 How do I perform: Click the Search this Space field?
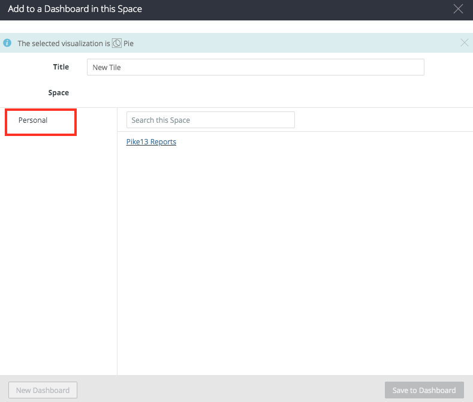point(210,120)
